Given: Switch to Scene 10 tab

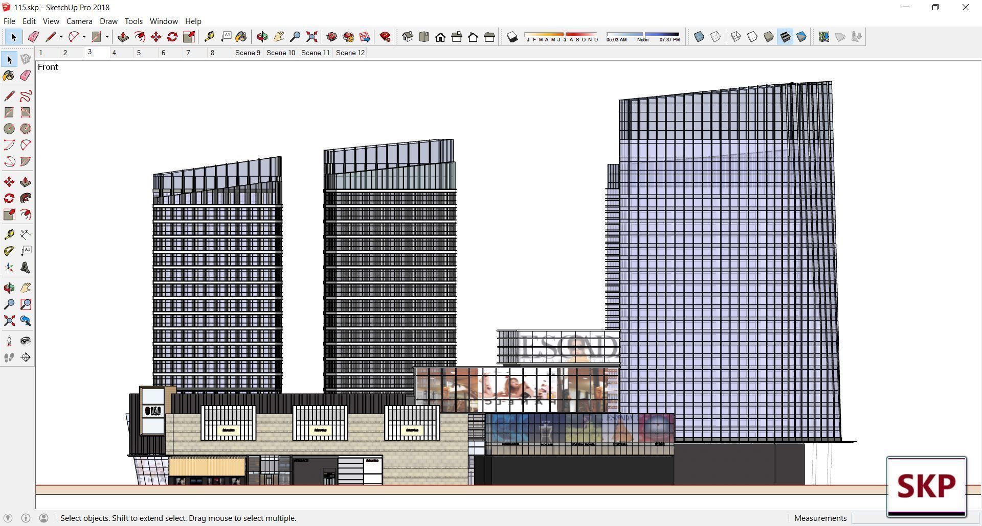Looking at the screenshot, I should (281, 53).
